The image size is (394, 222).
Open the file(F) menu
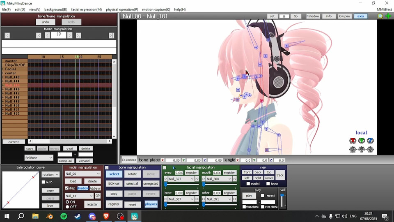pyautogui.click(x=6, y=9)
